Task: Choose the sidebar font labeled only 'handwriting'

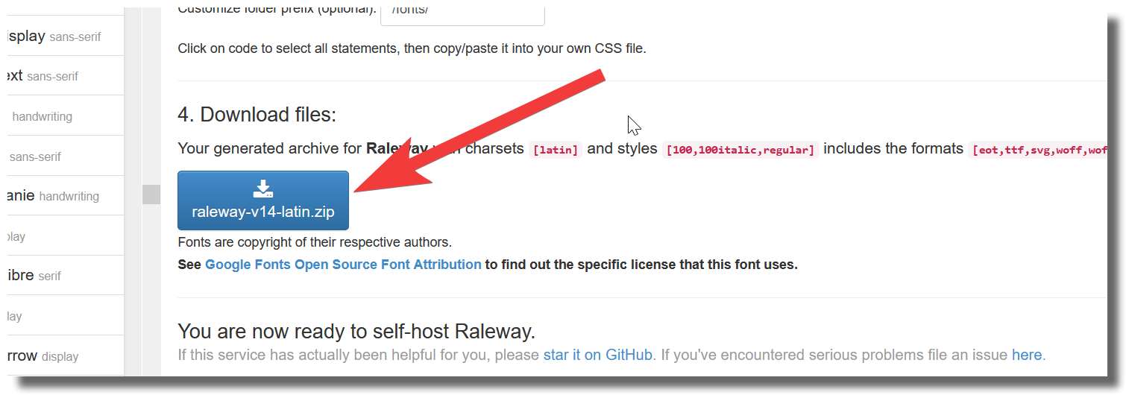Action: tap(43, 116)
